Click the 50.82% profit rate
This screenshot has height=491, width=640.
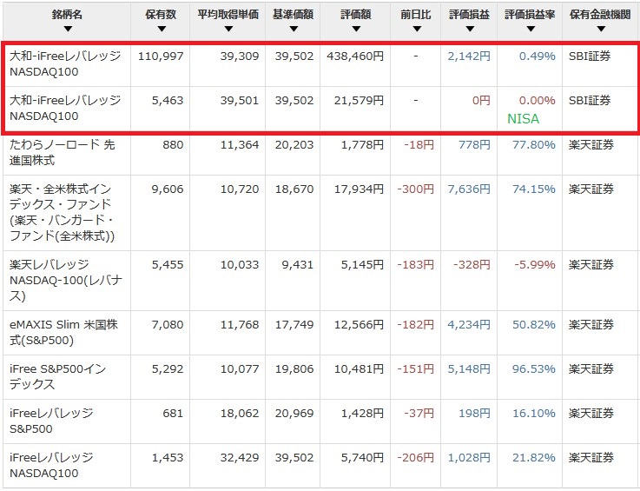click(534, 325)
